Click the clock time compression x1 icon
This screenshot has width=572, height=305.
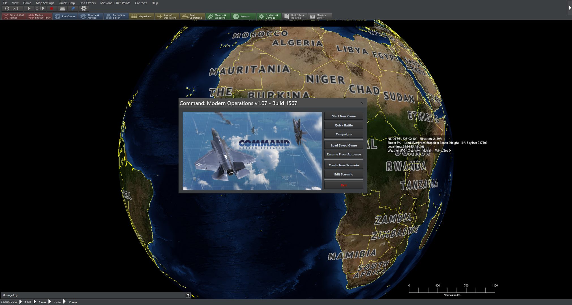12,8
